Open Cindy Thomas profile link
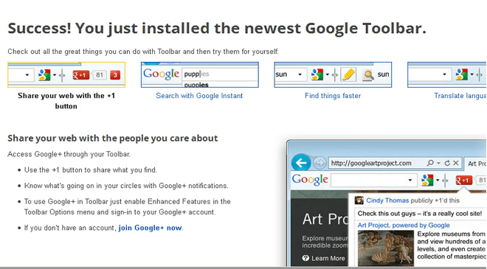This screenshot has height=269, width=487. click(x=387, y=200)
